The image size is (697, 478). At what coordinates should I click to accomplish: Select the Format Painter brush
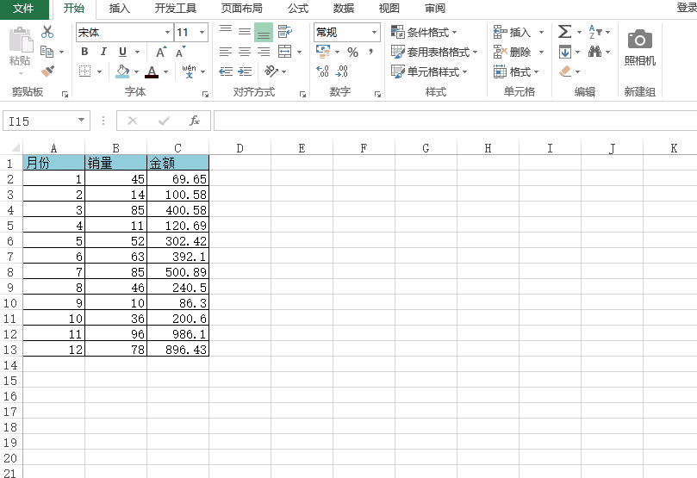click(47, 71)
